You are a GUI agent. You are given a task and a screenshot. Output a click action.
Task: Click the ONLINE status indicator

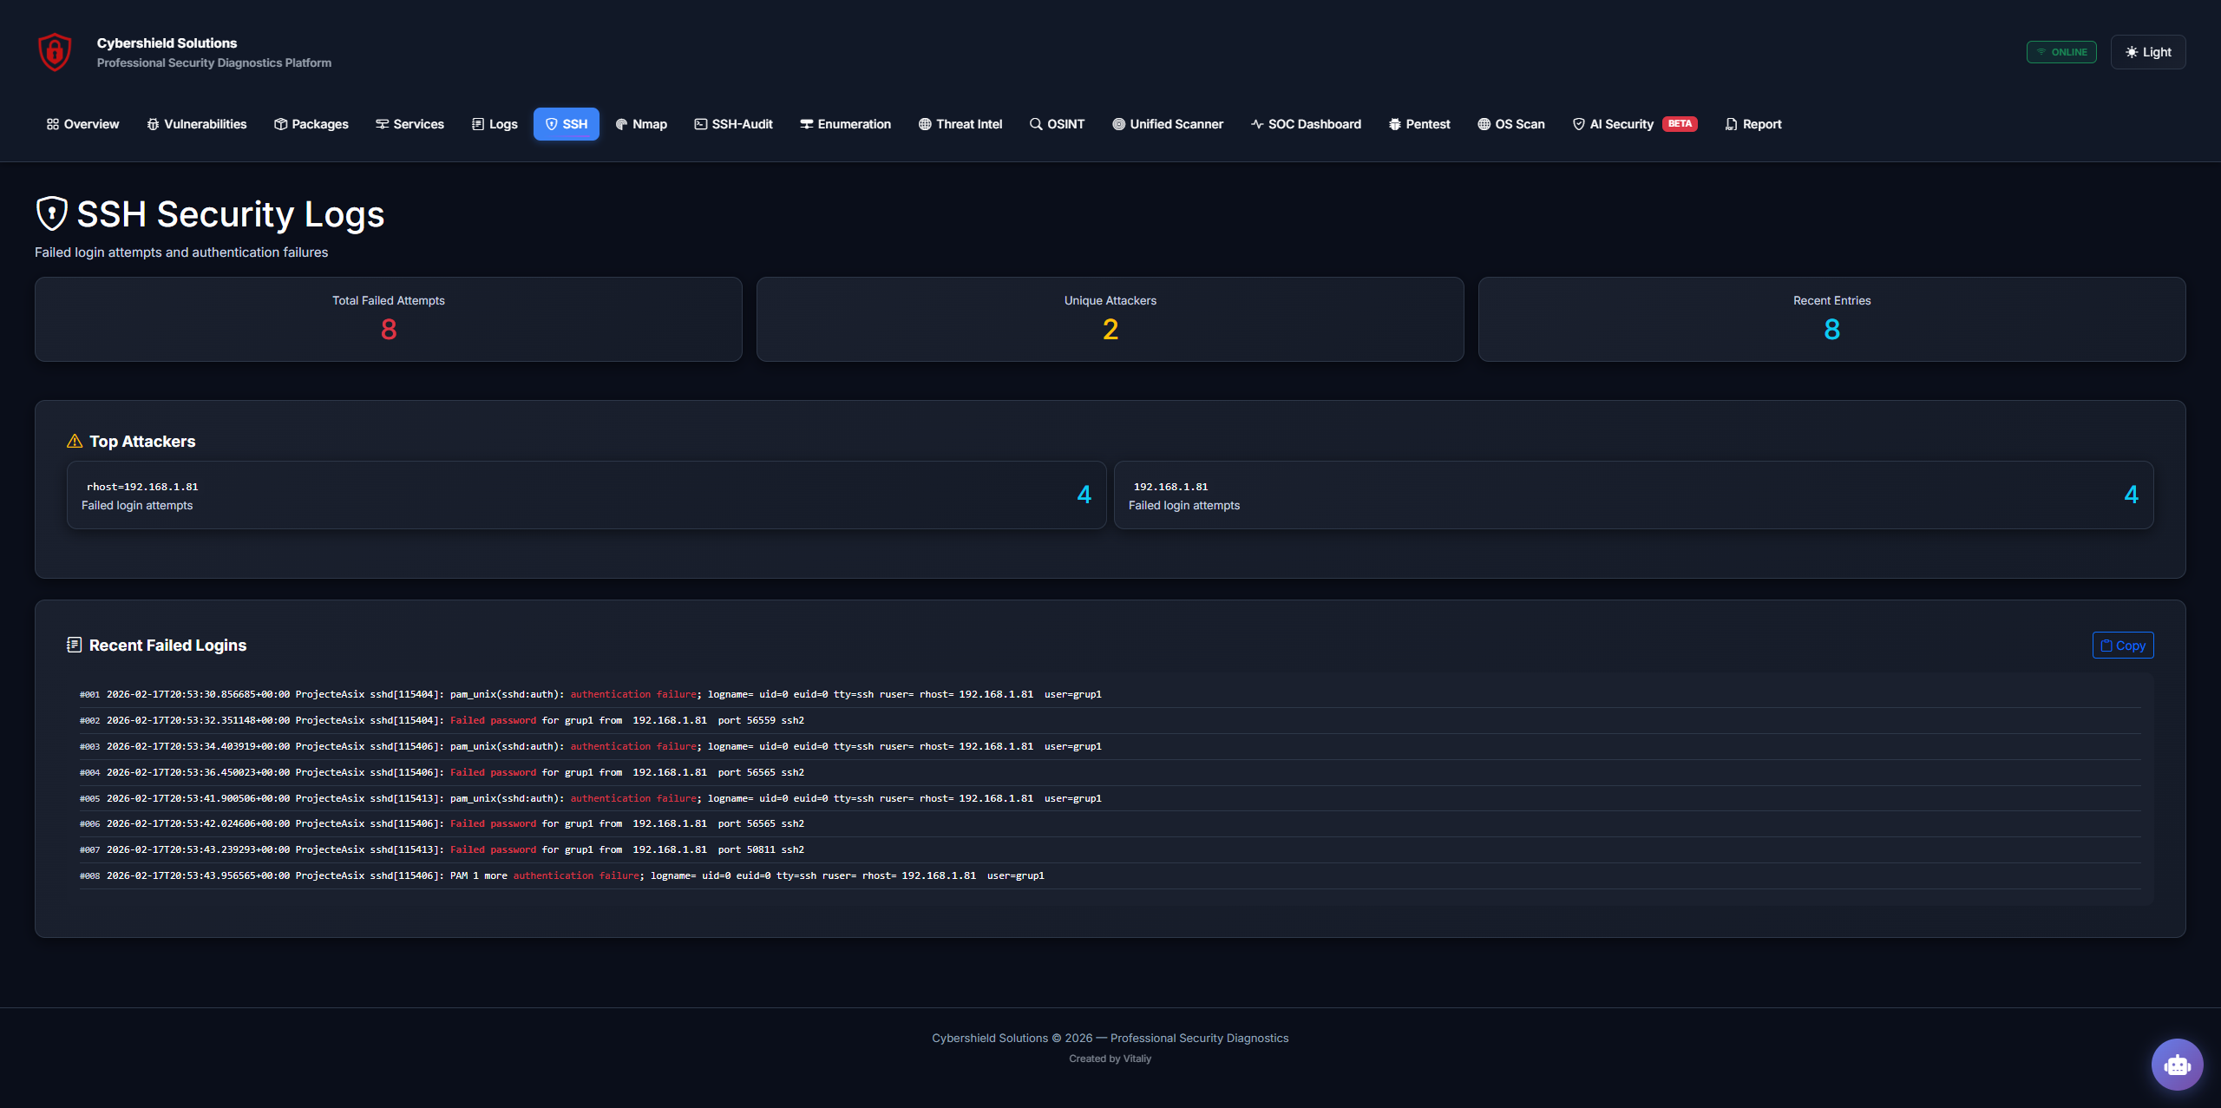coord(2061,52)
